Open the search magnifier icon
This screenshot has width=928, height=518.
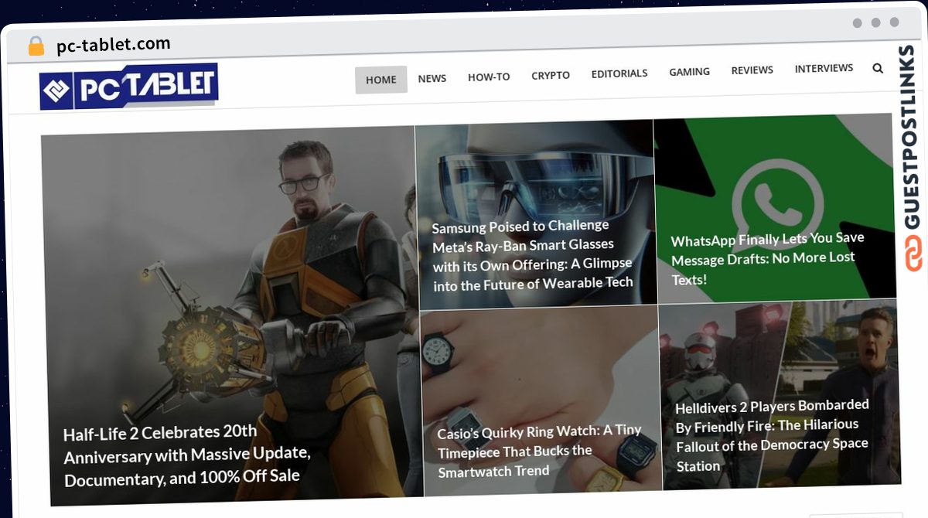(878, 68)
